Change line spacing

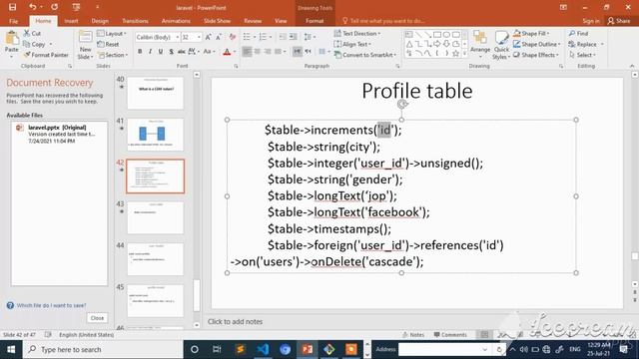309,37
